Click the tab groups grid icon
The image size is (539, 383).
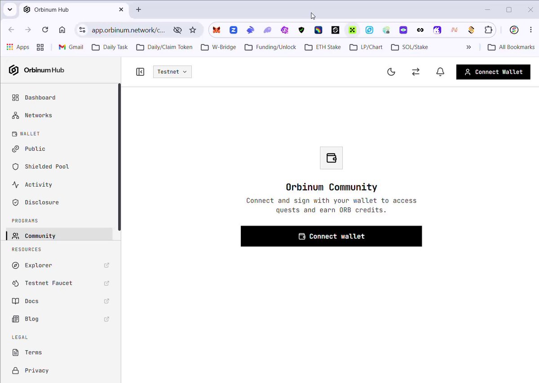click(40, 47)
